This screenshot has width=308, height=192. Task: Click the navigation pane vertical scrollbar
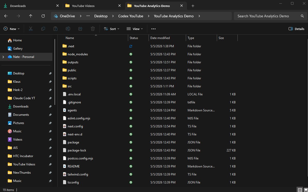point(55,72)
